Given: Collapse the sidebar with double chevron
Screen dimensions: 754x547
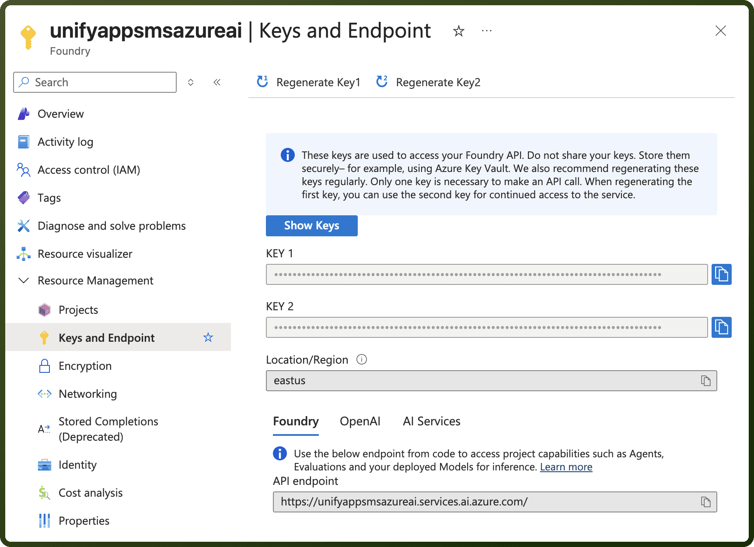Looking at the screenshot, I should 217,82.
